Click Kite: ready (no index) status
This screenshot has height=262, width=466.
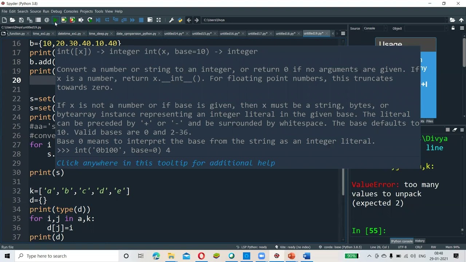pyautogui.click(x=293, y=247)
